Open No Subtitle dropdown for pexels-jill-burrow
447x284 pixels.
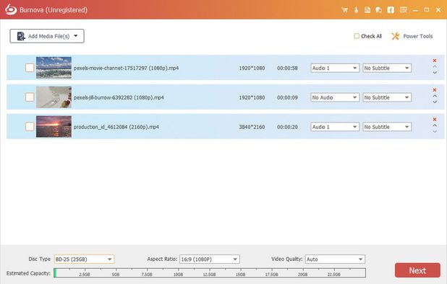pos(387,97)
